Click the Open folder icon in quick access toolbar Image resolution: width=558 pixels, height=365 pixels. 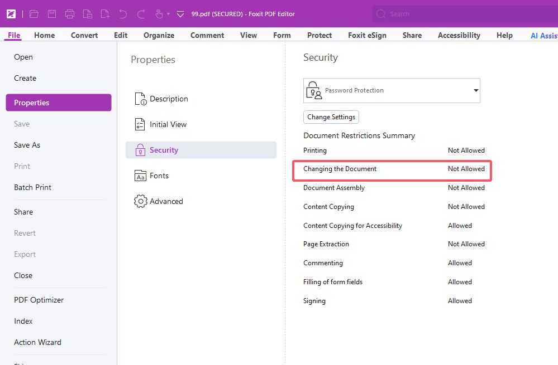[x=34, y=14]
